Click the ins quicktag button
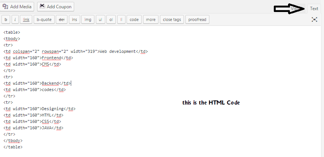Viewport: 324px width, 157px height. pyautogui.click(x=75, y=19)
